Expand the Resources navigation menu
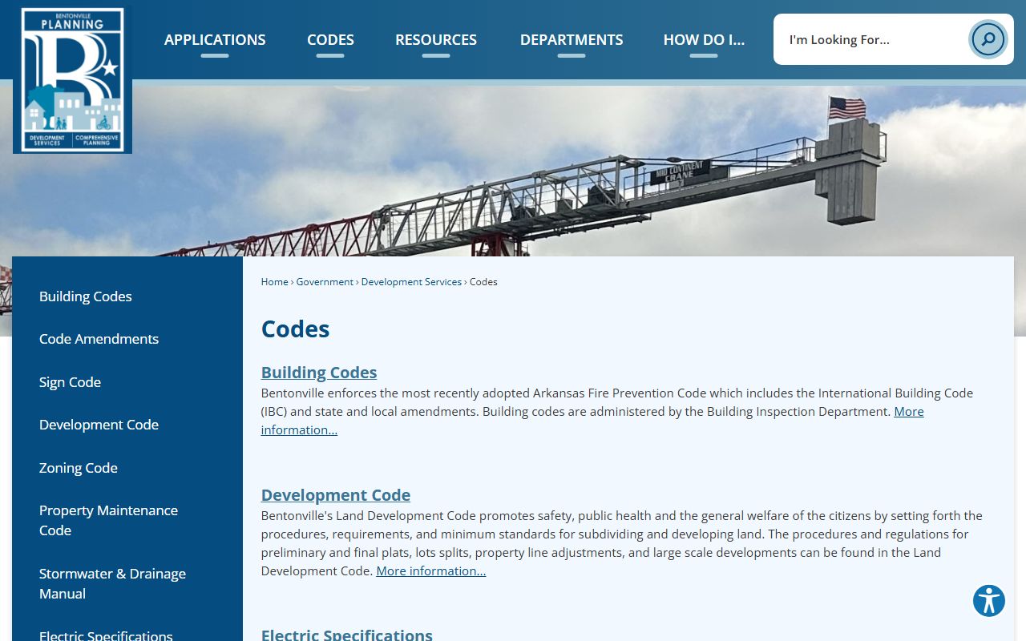This screenshot has width=1026, height=641. point(435,40)
